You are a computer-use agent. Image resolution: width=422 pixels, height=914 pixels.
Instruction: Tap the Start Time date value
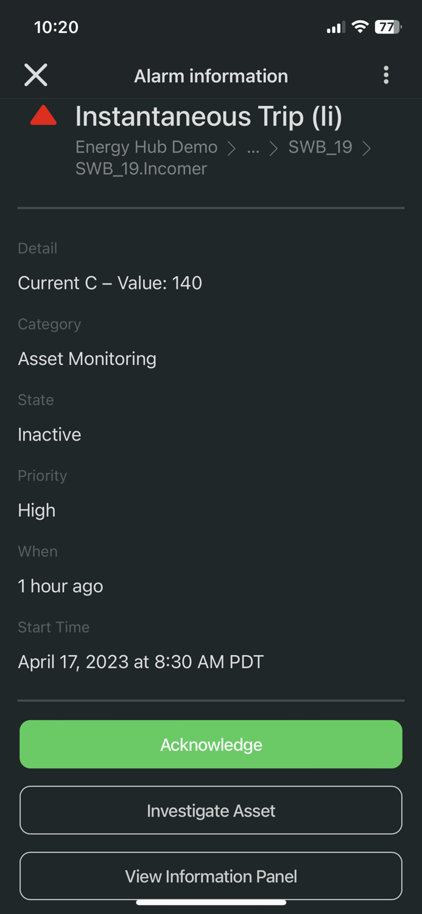(x=141, y=662)
